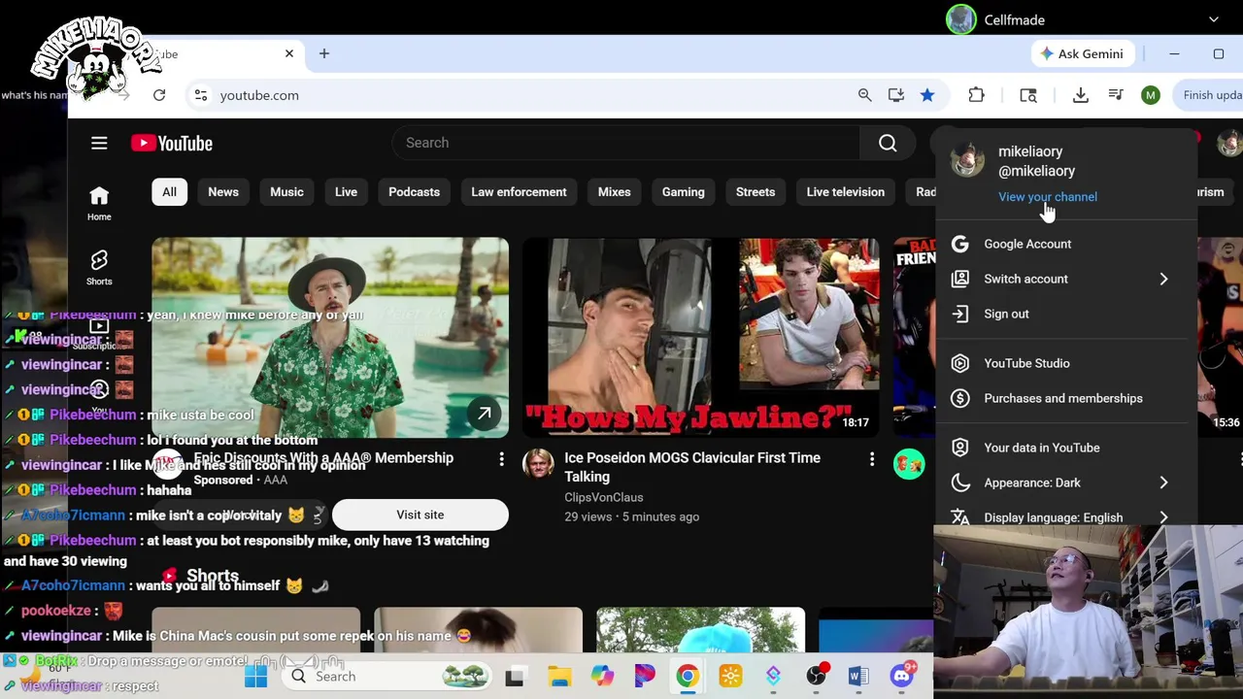Open site information icon beside youtube.com
The width and height of the screenshot is (1243, 699).
tap(201, 95)
